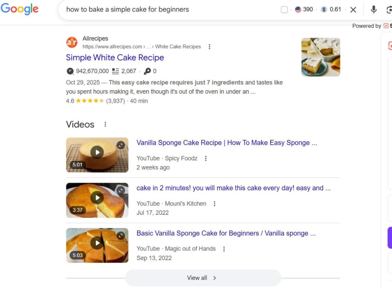Open the Simple White Cake Recipe link
Viewport: 392px width, 289px height.
coord(115,58)
